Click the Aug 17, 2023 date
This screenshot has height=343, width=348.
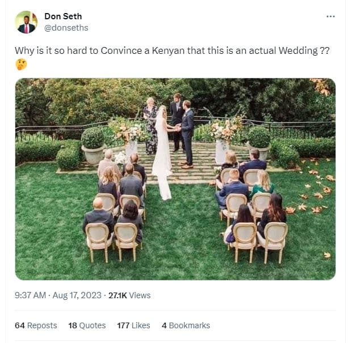point(79,295)
